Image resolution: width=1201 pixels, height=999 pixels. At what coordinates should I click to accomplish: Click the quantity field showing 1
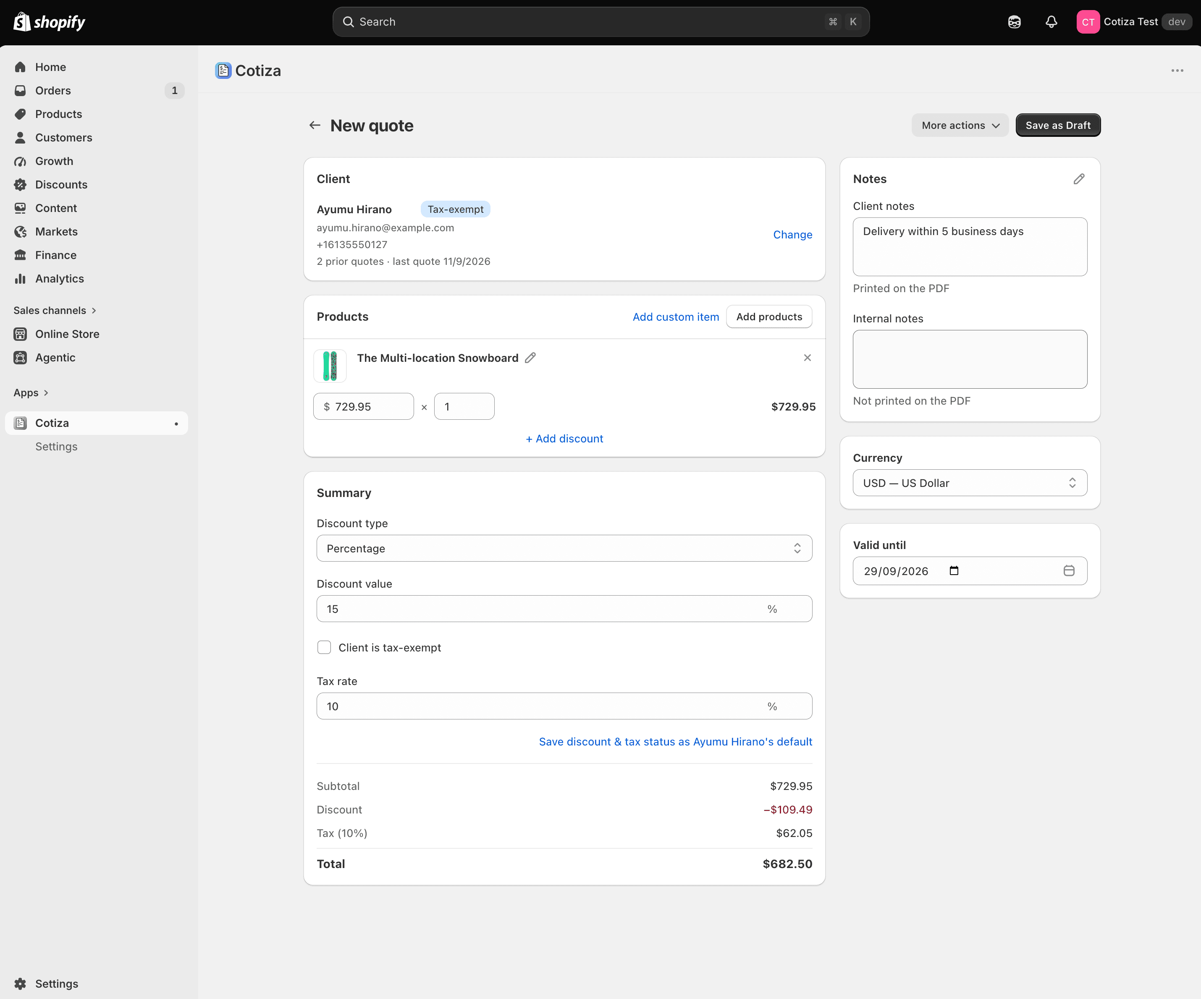click(x=464, y=406)
